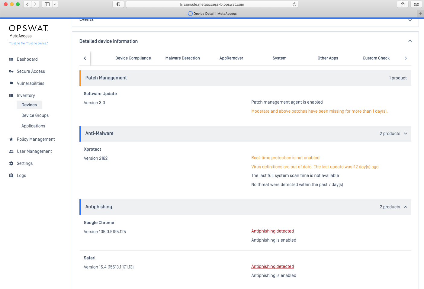Click the privacy shield icon in the toolbar
The image size is (424, 289).
tap(118, 4)
